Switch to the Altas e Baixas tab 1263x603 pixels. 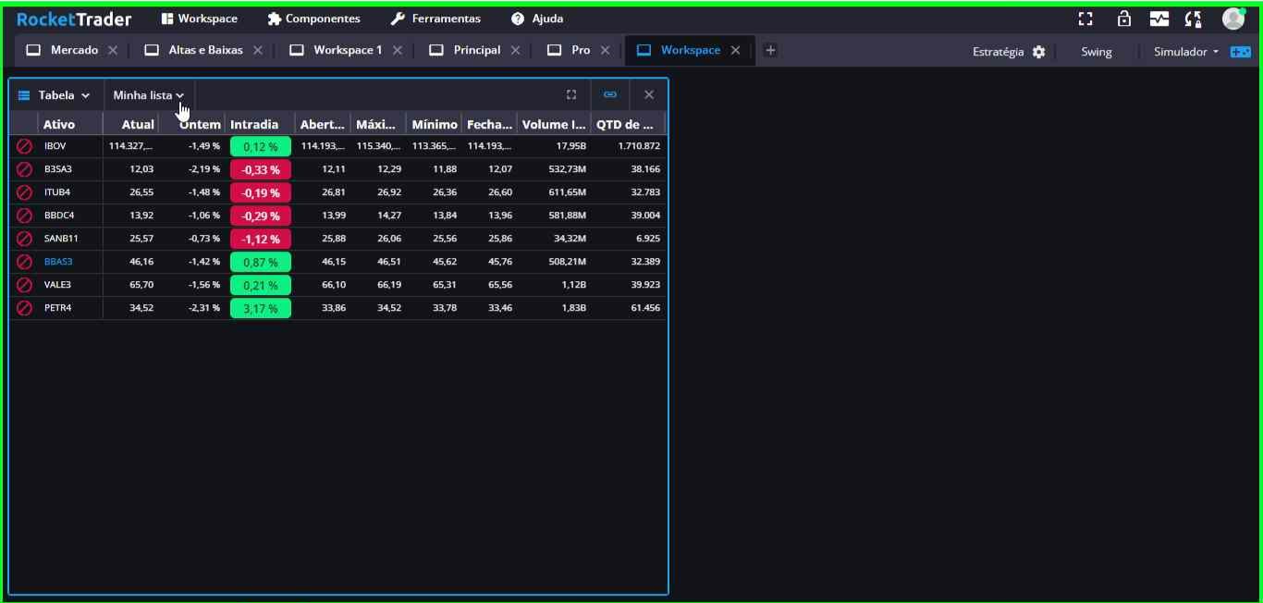pos(193,50)
